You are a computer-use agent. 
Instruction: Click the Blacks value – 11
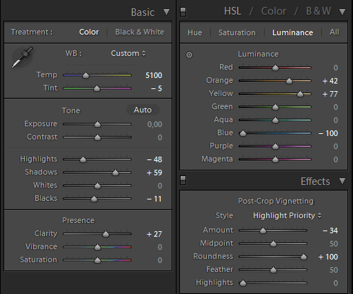(x=154, y=199)
